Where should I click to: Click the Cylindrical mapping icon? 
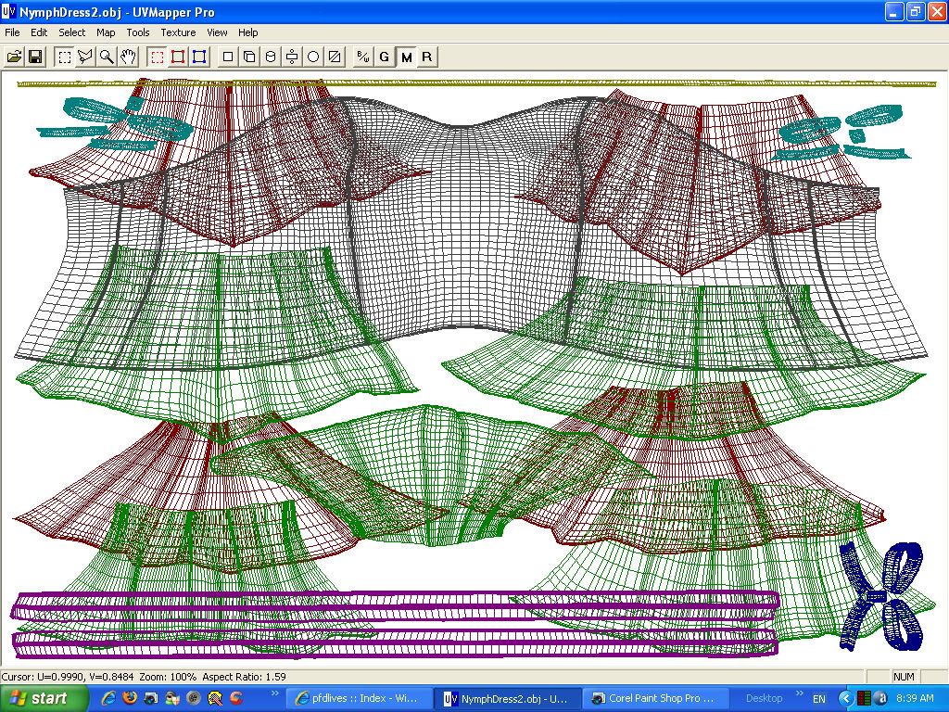tap(271, 57)
